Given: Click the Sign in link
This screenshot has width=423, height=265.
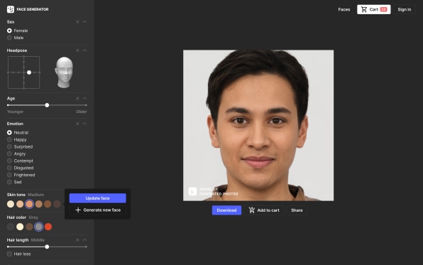Looking at the screenshot, I should point(405,9).
